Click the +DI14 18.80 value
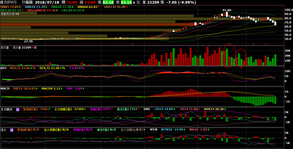Image resolution: width=293 pixels, height=149 pixels. (x=165, y=109)
